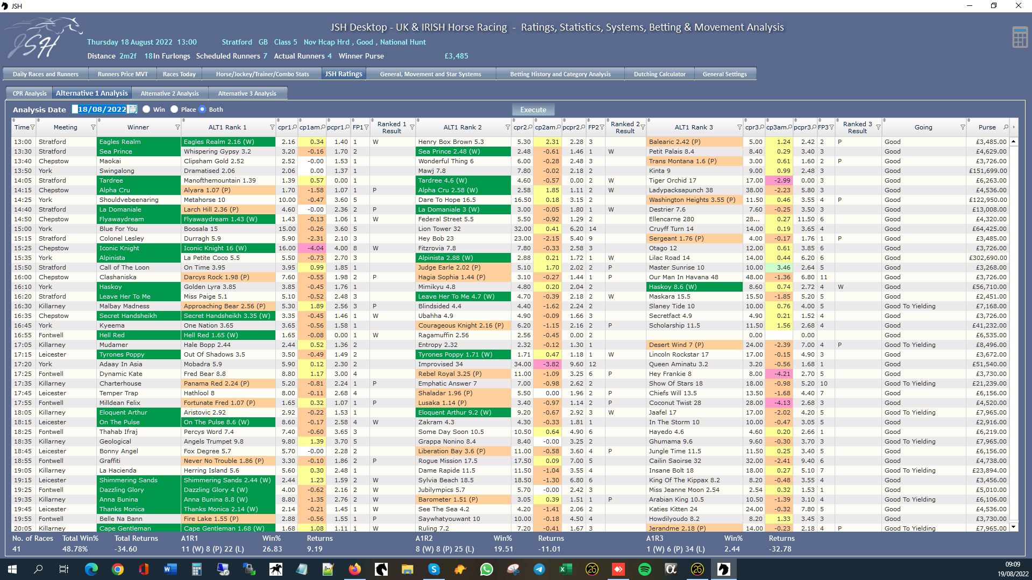Click the pcpr1 column search icon
Viewport: 1032px width, 580px height.
click(x=347, y=127)
